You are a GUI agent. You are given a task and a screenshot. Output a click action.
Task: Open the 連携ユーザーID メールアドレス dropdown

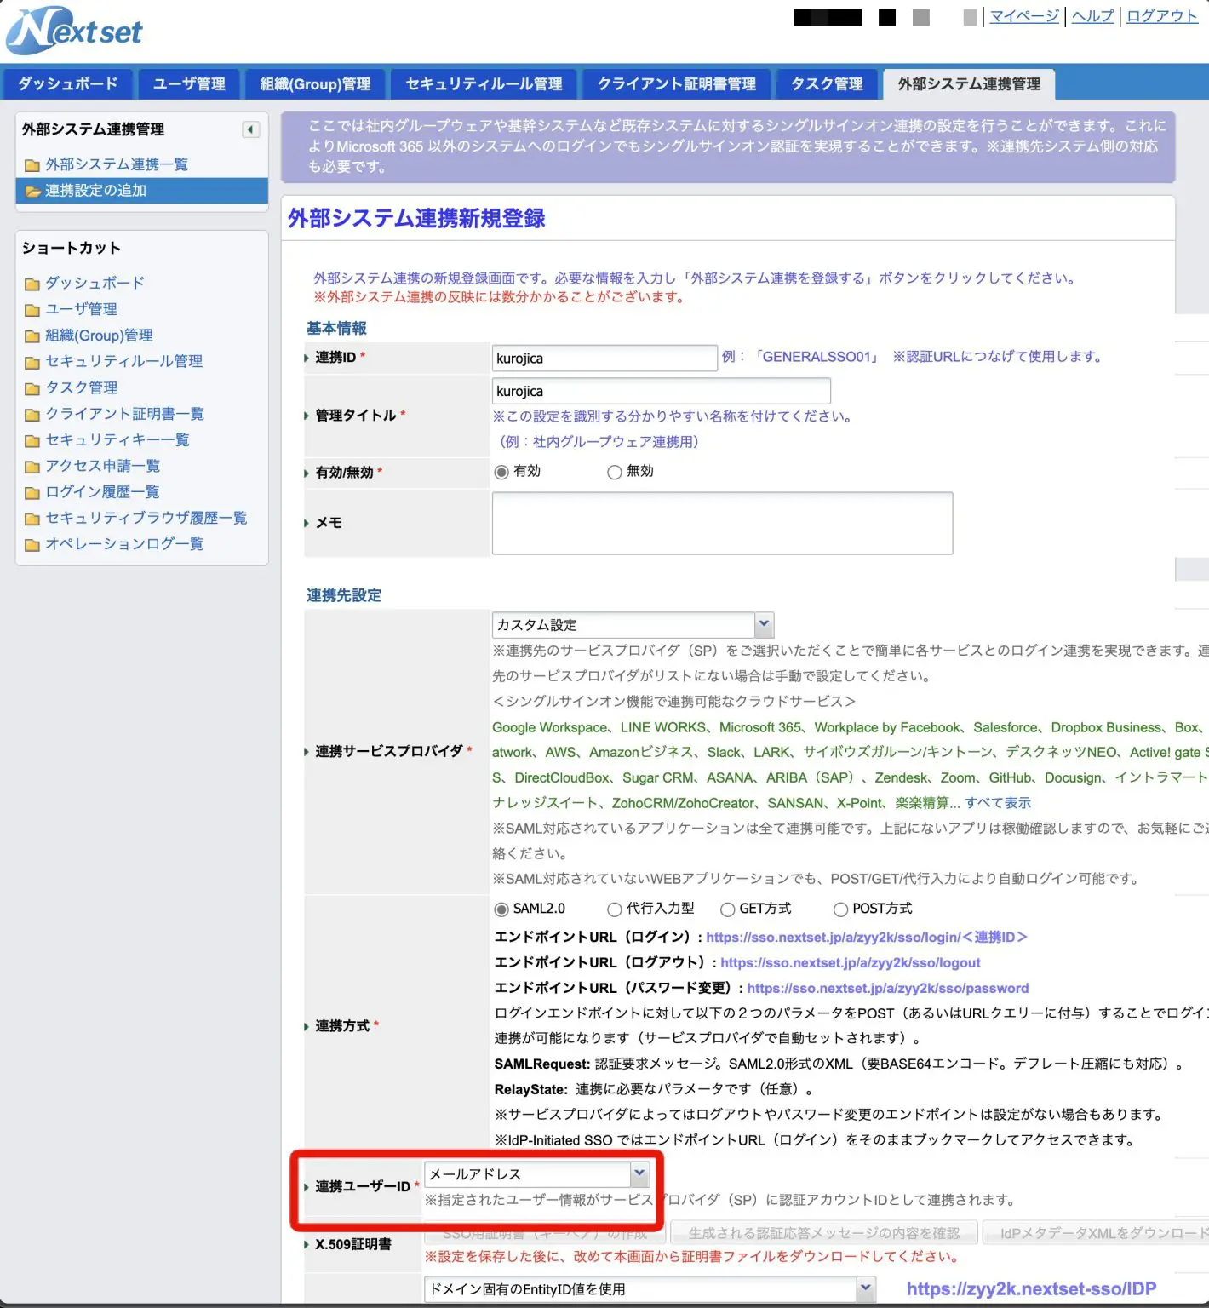pyautogui.click(x=537, y=1174)
